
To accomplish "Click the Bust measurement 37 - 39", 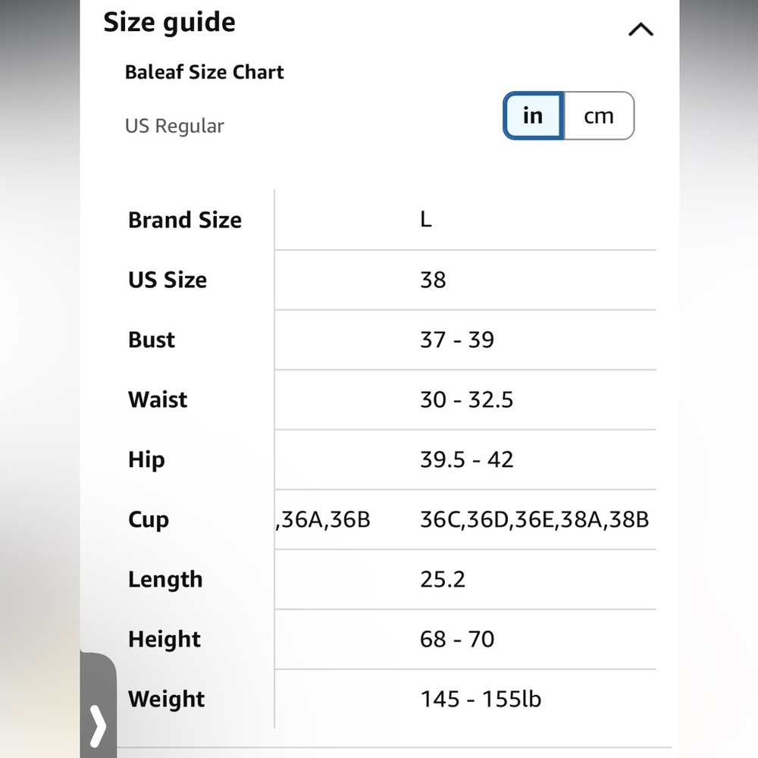I will pyautogui.click(x=456, y=340).
